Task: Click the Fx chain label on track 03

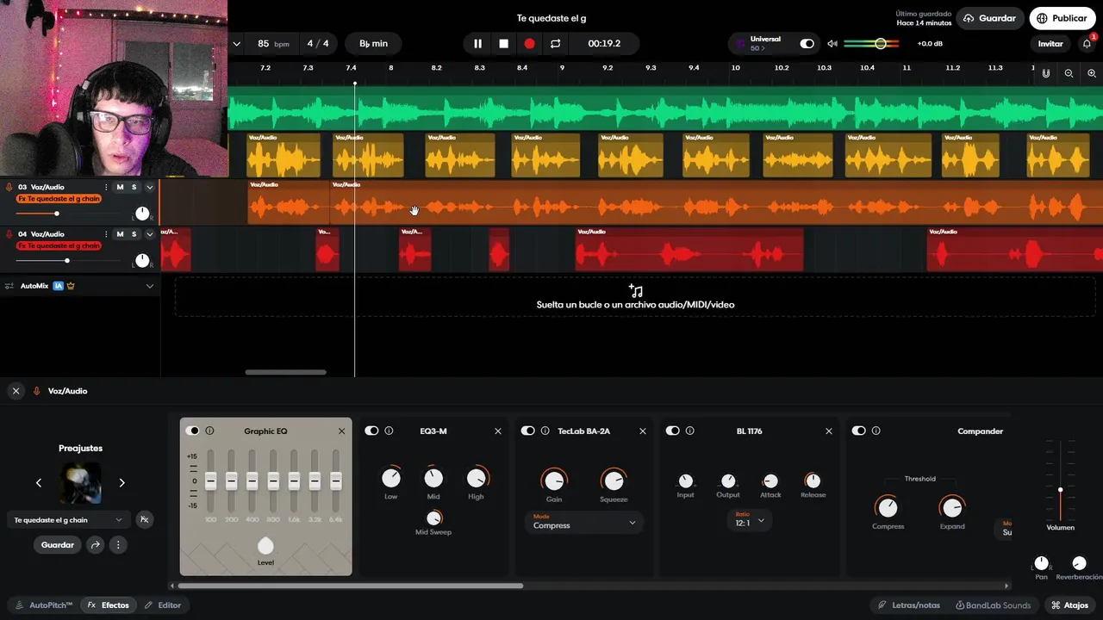Action: (x=59, y=199)
